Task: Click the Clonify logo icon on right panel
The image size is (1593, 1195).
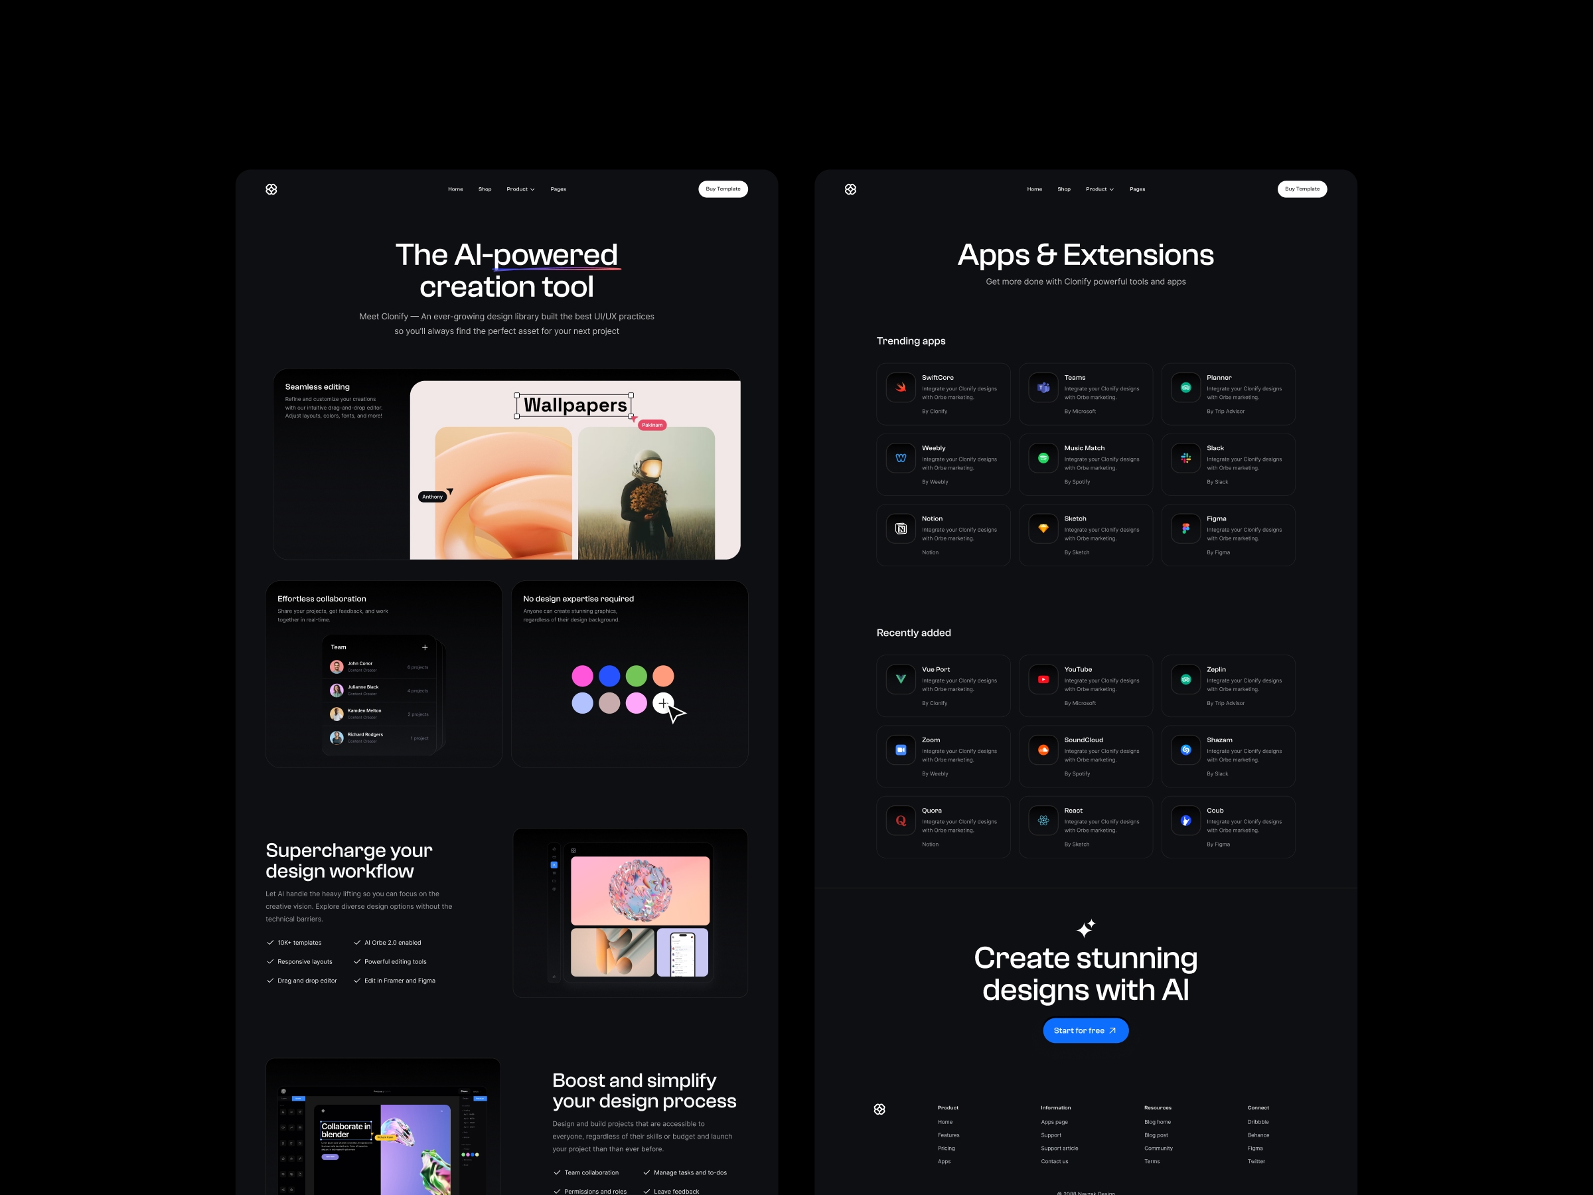Action: point(853,190)
